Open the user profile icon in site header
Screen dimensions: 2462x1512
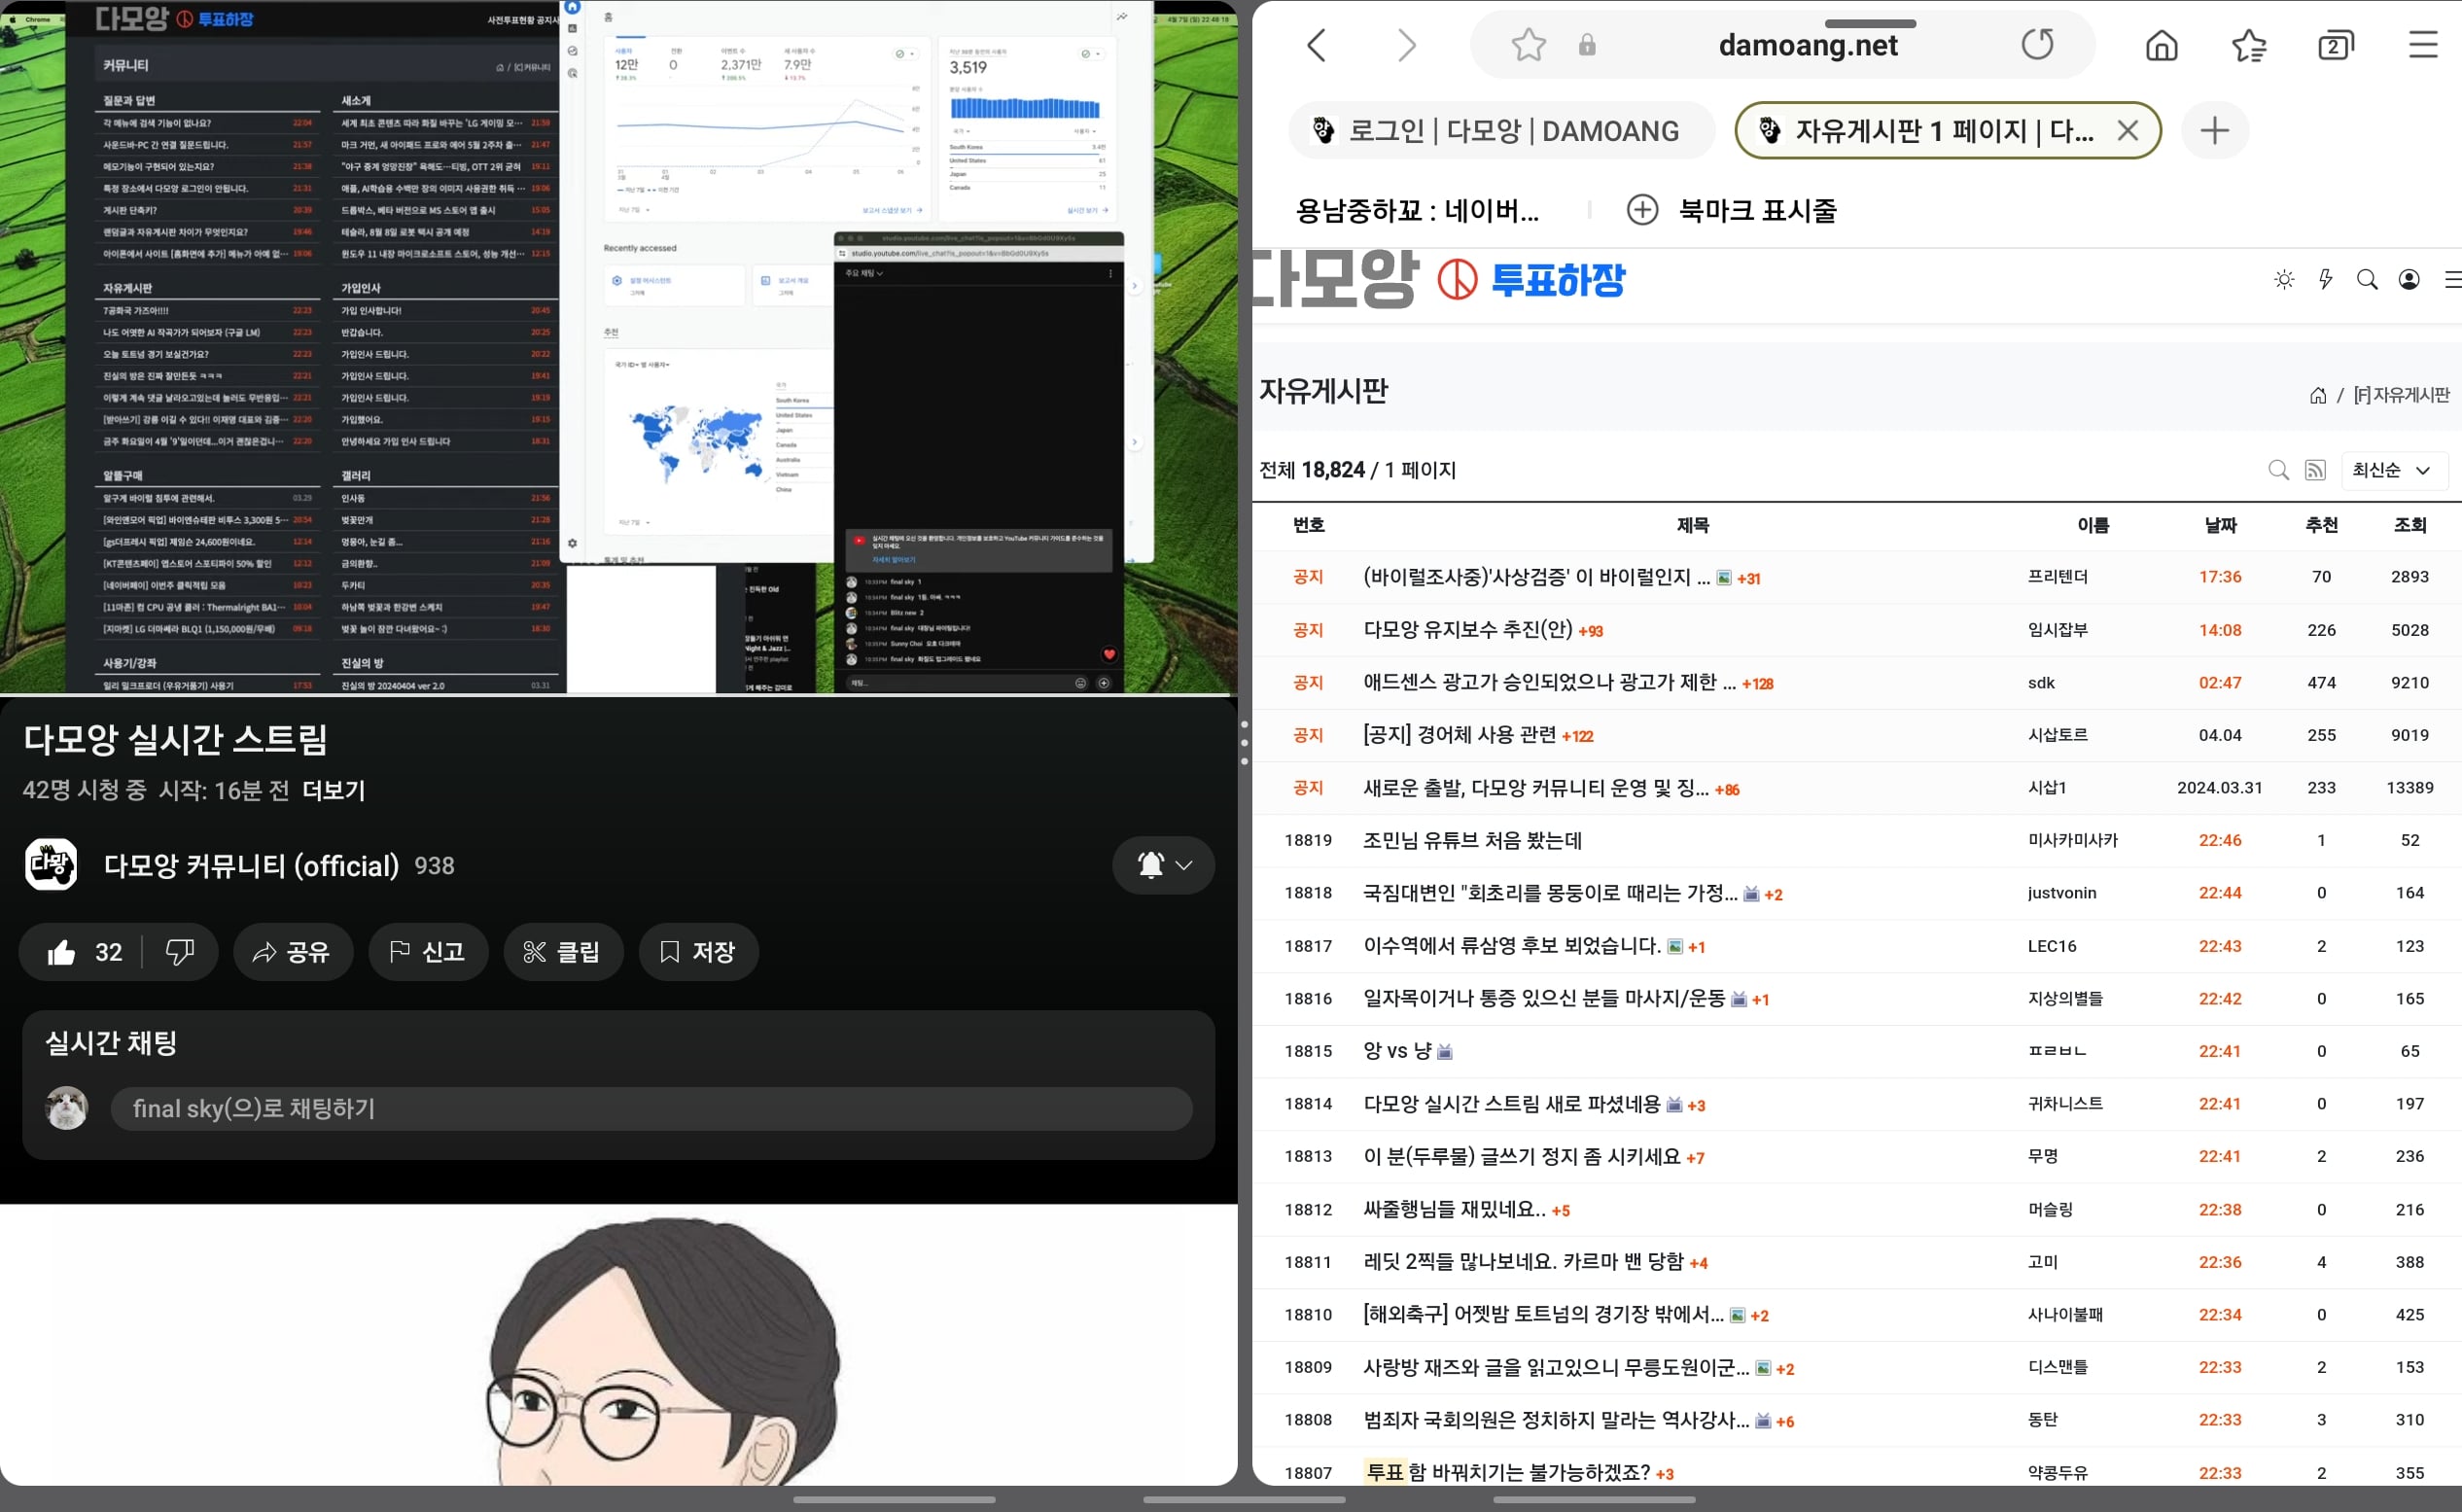click(2409, 280)
